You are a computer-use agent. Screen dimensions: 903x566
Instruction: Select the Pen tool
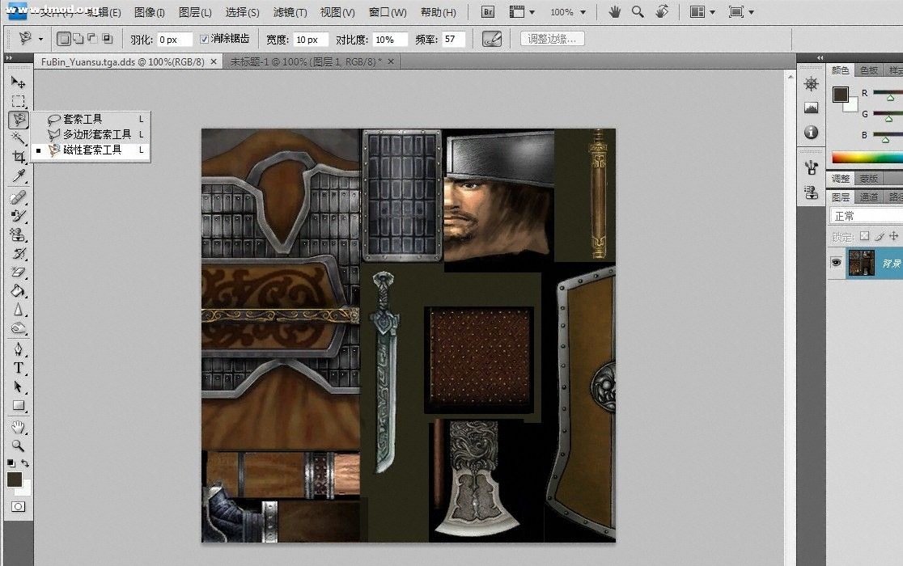(x=18, y=349)
